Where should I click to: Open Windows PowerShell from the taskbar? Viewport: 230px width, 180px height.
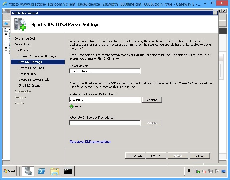41,171
